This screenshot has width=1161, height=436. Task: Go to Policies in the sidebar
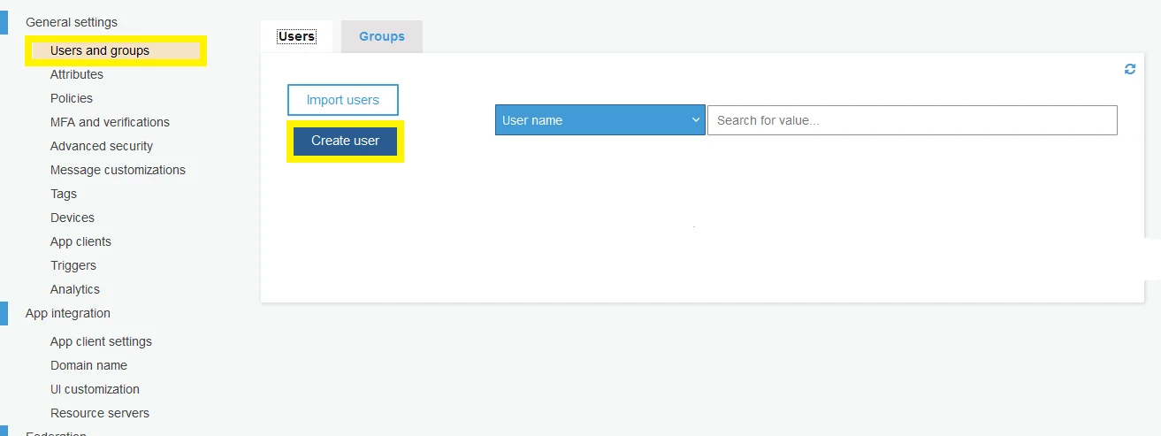point(72,98)
